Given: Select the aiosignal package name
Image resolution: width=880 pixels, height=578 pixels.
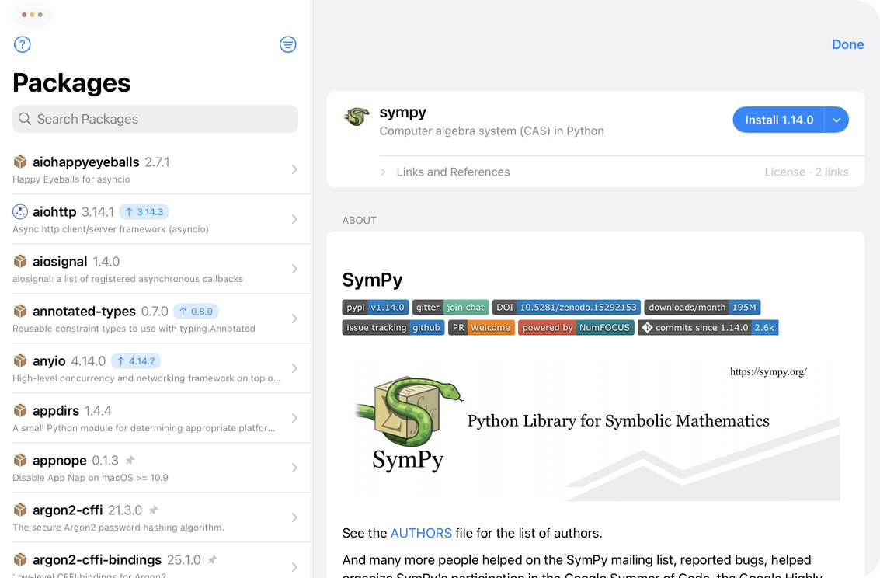Looking at the screenshot, I should tap(60, 262).
